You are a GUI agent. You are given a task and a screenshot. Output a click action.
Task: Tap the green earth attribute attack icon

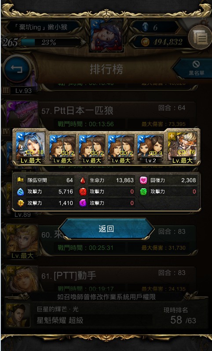[x=143, y=192]
